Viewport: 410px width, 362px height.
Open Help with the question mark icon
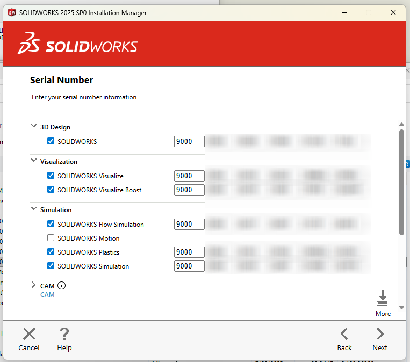[x=64, y=334]
